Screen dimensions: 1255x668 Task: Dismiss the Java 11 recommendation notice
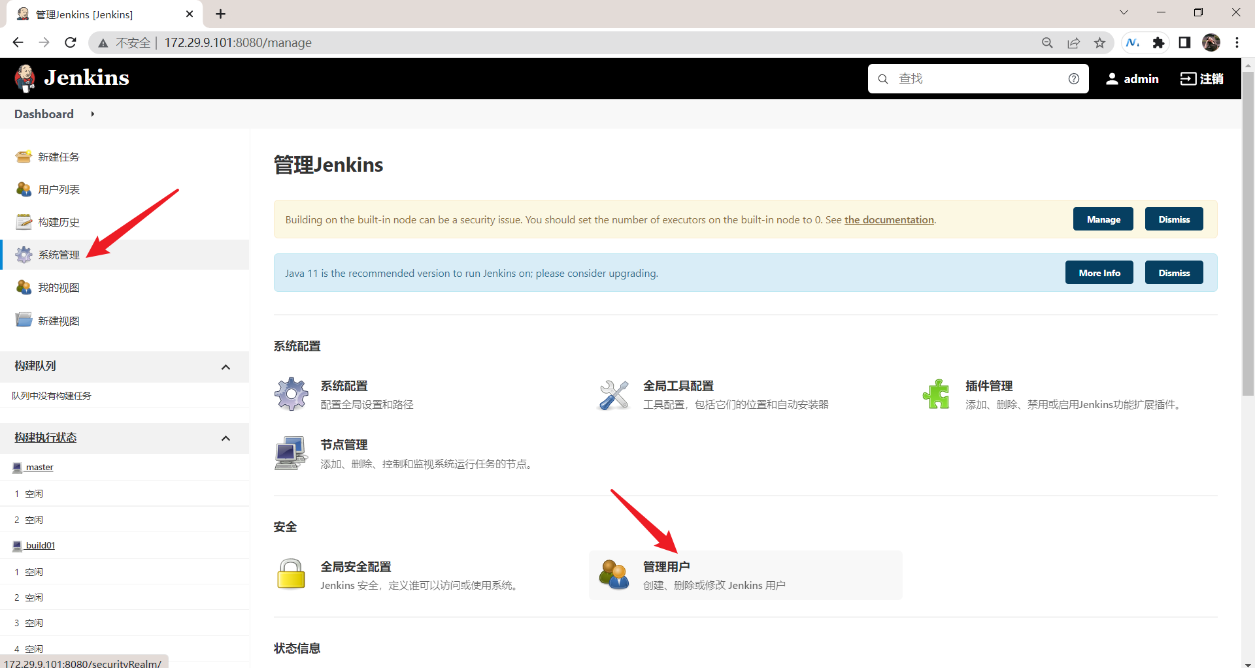tap(1174, 273)
